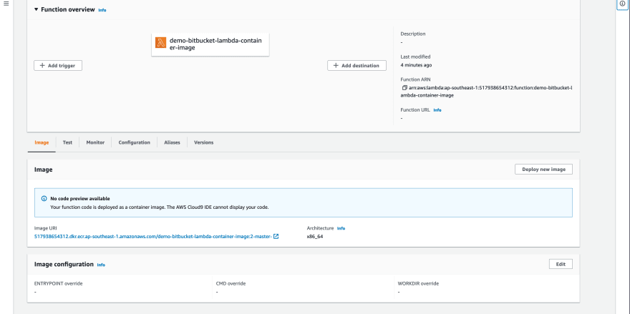The height and width of the screenshot is (314, 630).
Task: Click the Description label
Action: point(413,34)
